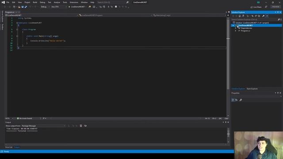Click the bookmark icon in toolbar

(x=116, y=7)
